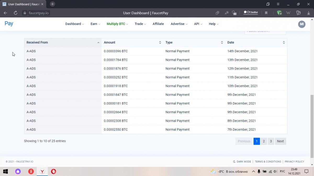
Task: Reload the FaucetPay page
Action: tap(15, 13)
